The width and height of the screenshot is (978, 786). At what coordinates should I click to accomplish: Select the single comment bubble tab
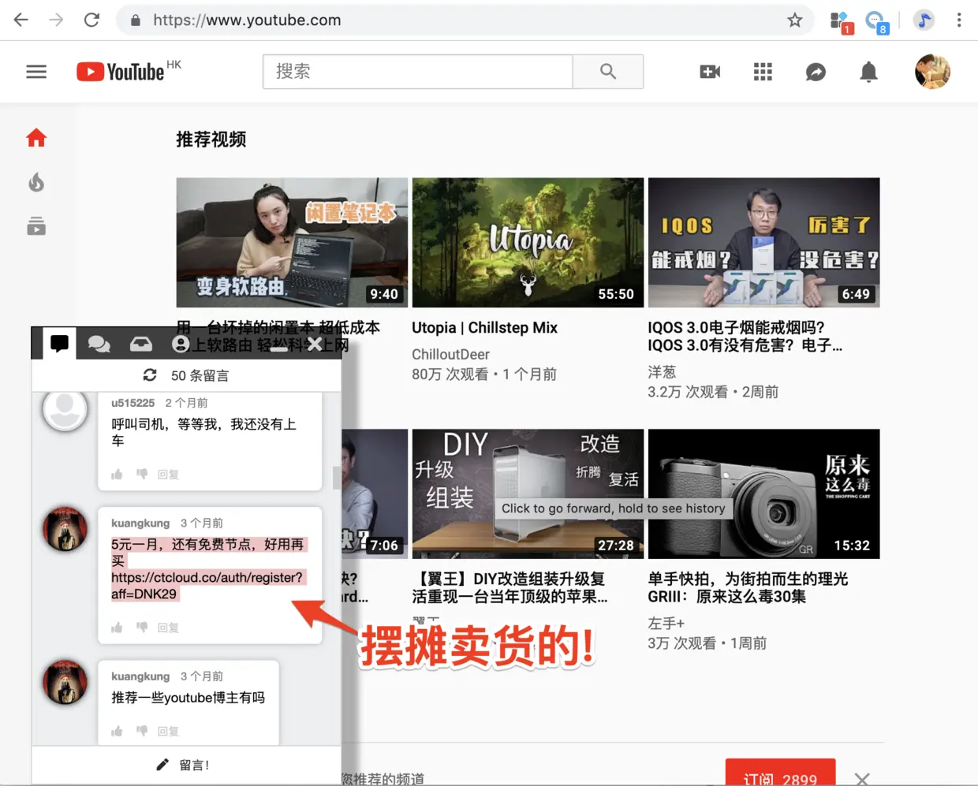point(59,344)
